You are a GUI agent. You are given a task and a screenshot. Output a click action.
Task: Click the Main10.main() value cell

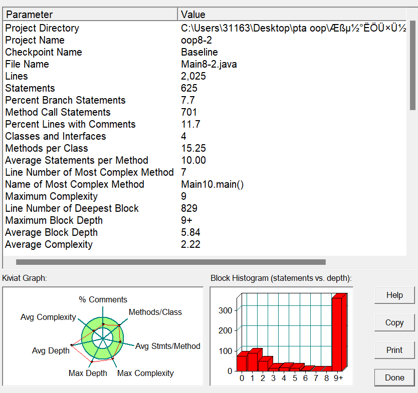213,185
